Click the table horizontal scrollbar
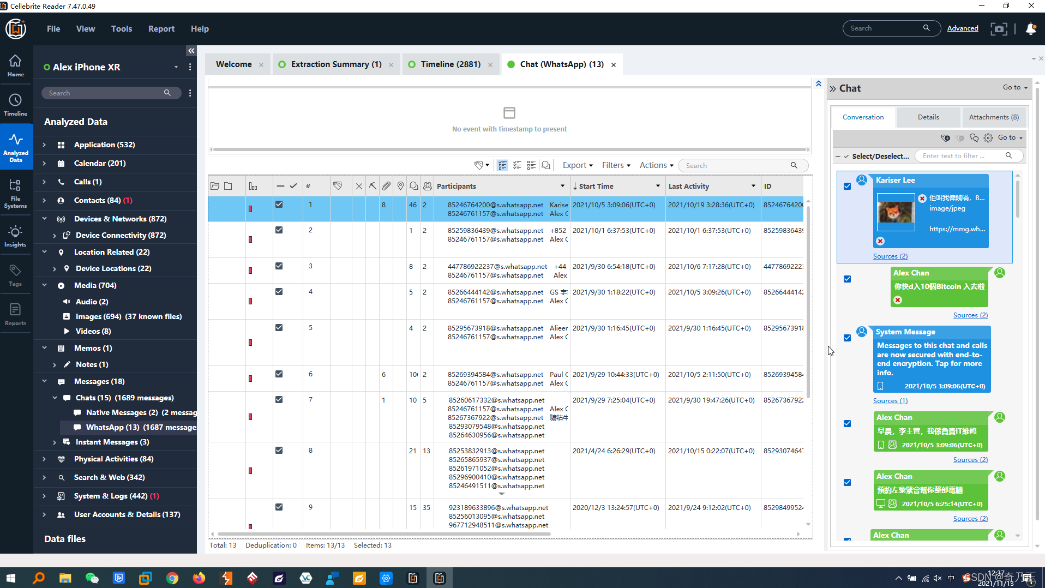1045x588 pixels. [384, 534]
